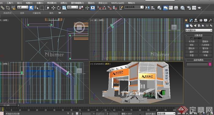Toggle the highlighted Ribbon icon
The width and height of the screenshot is (214, 115).
tap(165, 8)
